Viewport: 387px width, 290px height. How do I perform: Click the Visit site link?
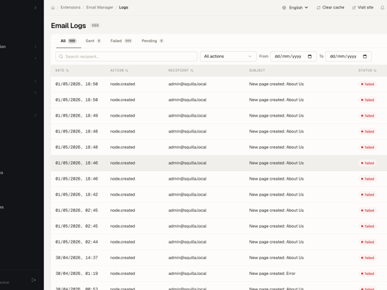[x=363, y=8]
